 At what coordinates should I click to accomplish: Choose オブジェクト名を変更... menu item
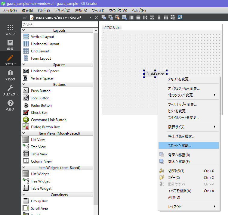pos(189,88)
